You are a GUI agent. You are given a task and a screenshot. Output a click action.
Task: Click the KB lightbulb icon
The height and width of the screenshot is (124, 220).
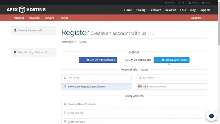[179, 3]
